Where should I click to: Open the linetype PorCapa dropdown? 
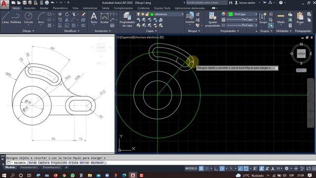(256, 25)
